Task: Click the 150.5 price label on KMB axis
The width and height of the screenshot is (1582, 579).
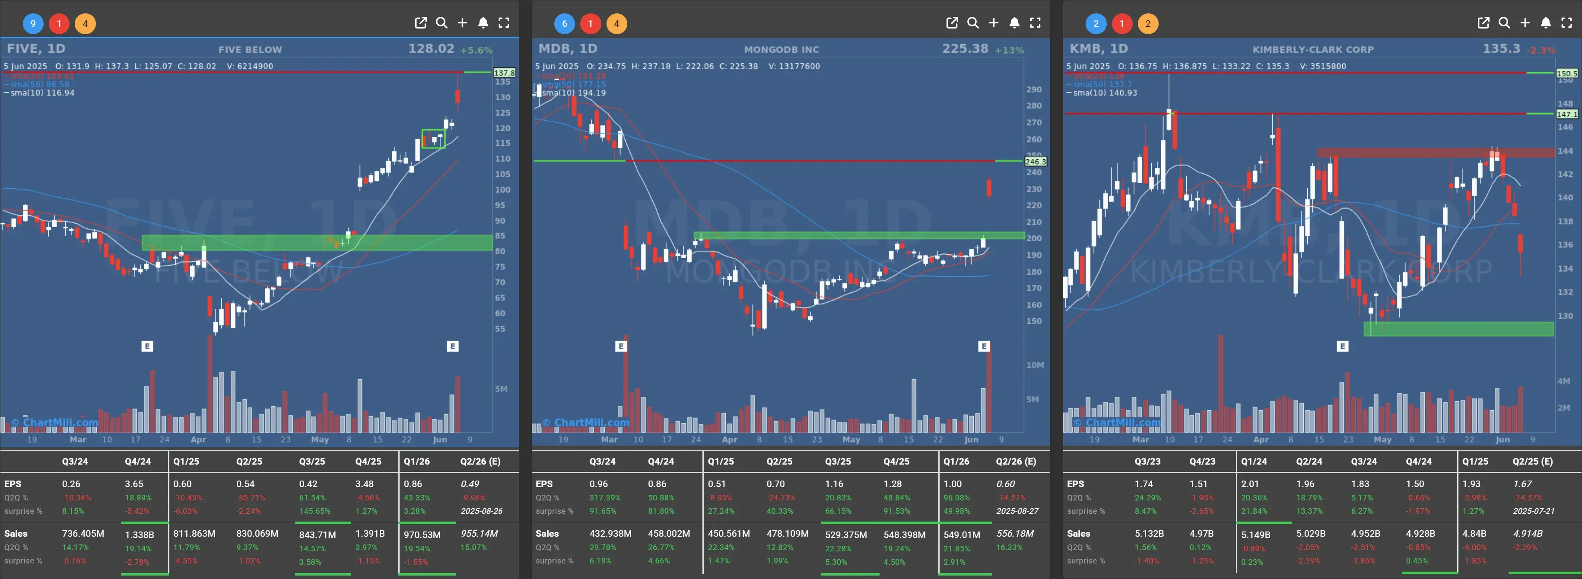Action: [1567, 73]
